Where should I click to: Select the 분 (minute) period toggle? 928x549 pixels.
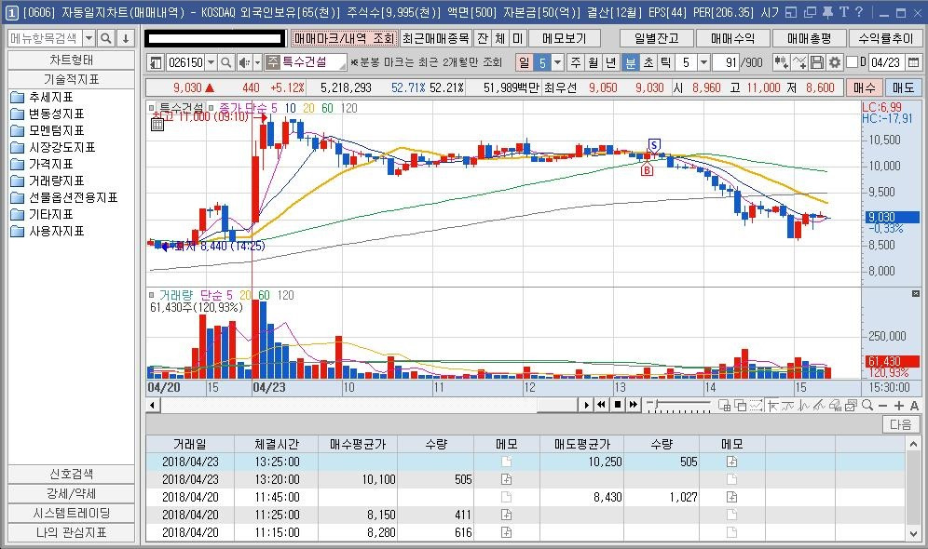(x=631, y=62)
